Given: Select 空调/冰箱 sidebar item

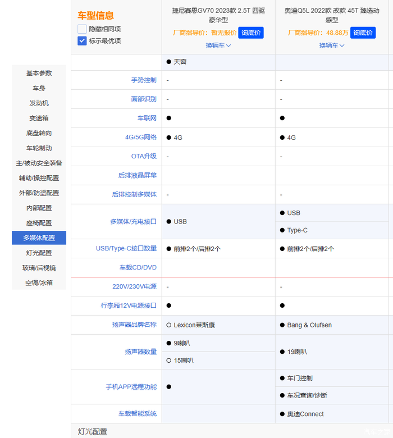Looking at the screenshot, I should pyautogui.click(x=39, y=282).
